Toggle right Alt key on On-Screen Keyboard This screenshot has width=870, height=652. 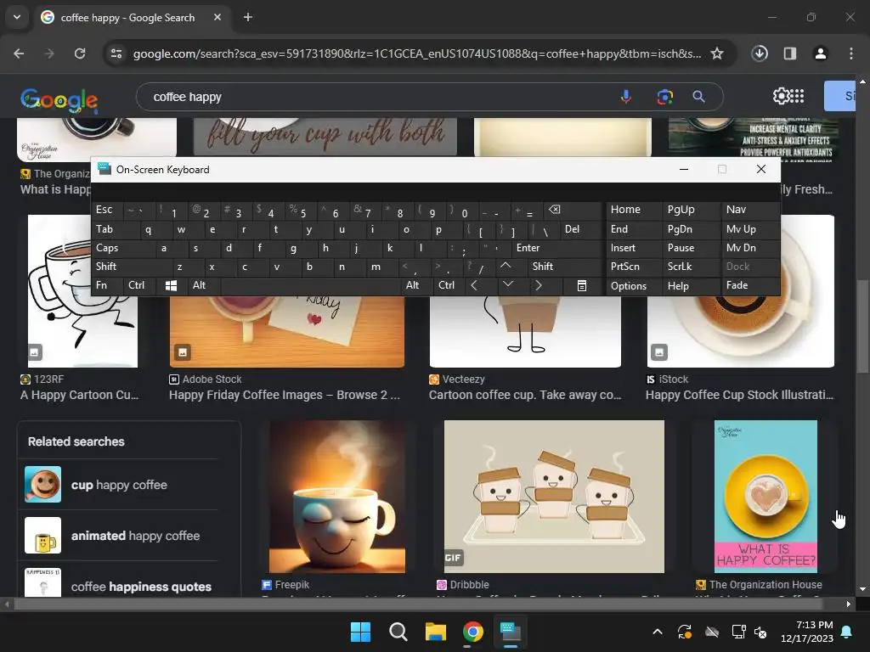coord(416,285)
